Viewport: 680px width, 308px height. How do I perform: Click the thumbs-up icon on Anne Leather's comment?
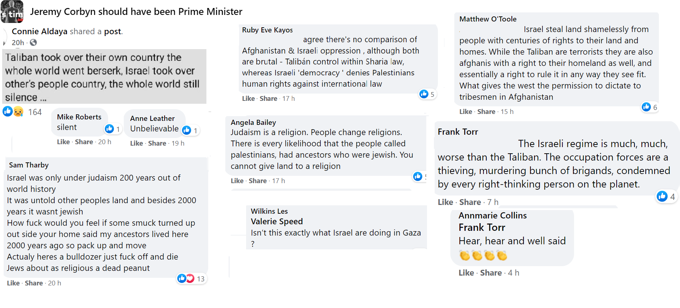click(x=186, y=130)
